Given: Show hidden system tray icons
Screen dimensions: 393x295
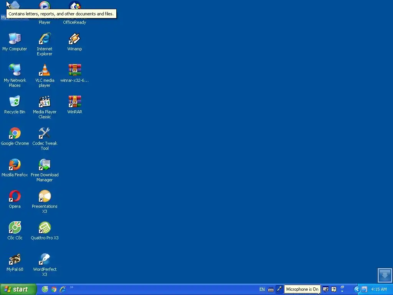Looking at the screenshot, I should [357, 289].
